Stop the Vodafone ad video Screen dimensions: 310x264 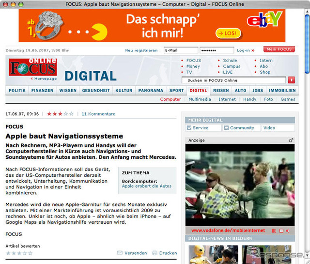[x=281, y=231]
